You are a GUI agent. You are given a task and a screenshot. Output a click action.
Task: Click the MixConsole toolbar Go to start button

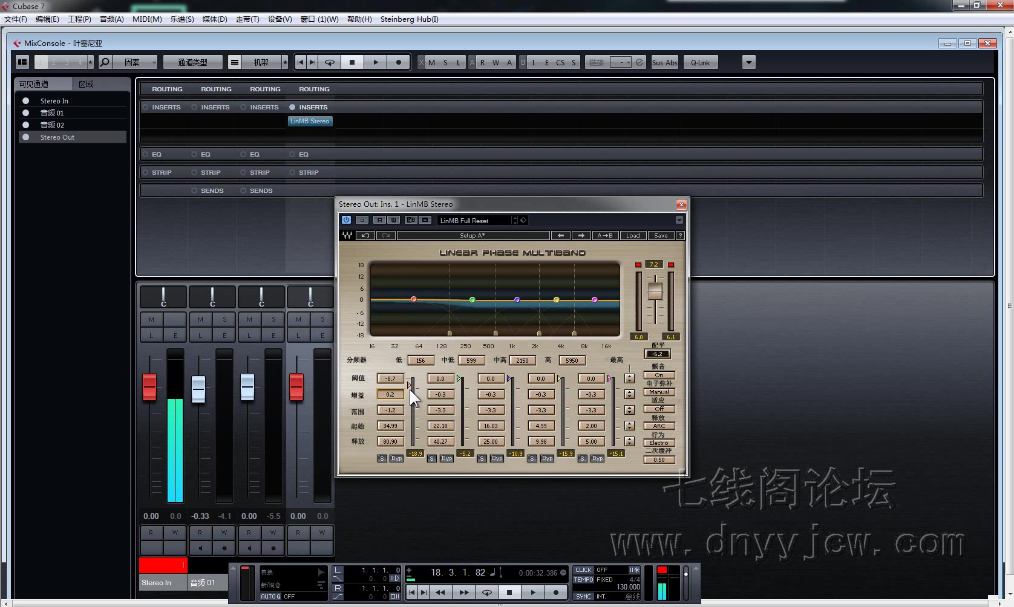(301, 62)
